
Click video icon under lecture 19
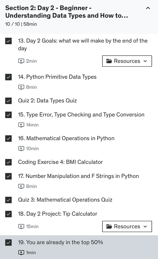[21, 253]
